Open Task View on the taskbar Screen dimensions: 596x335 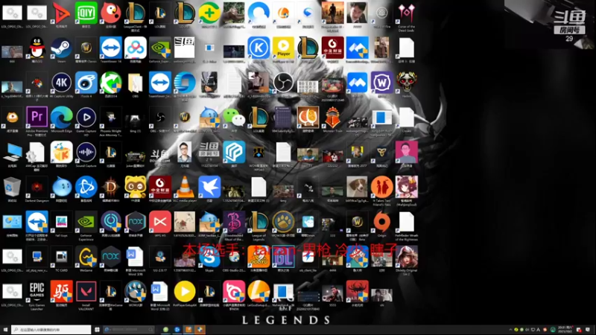tap(97, 330)
